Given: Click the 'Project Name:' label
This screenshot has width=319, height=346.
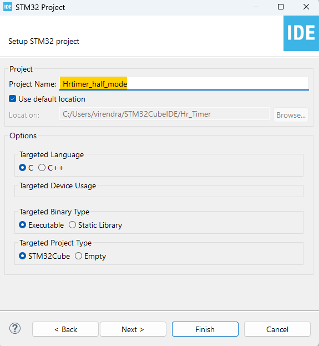Looking at the screenshot, I should [x=33, y=84].
